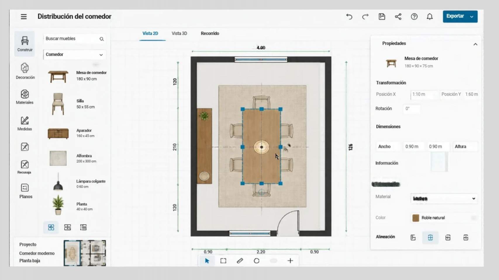
Task: Click the Roble natural color swatch
Action: click(x=415, y=218)
